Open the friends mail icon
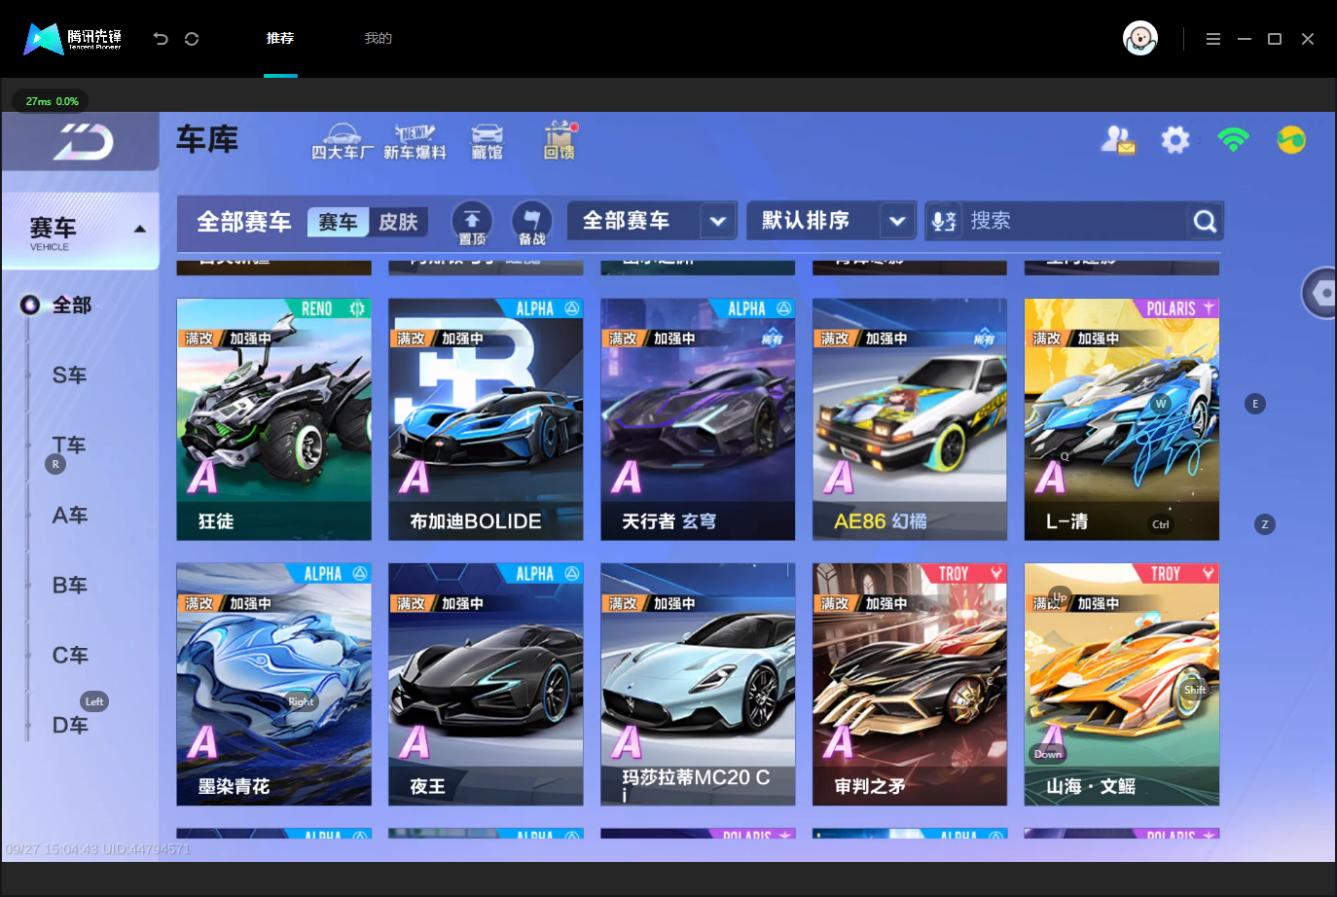 pos(1118,140)
